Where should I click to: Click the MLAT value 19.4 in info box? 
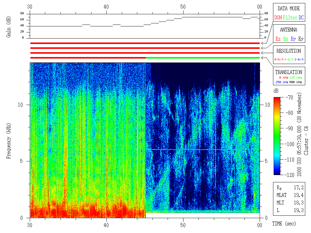pos(299,195)
